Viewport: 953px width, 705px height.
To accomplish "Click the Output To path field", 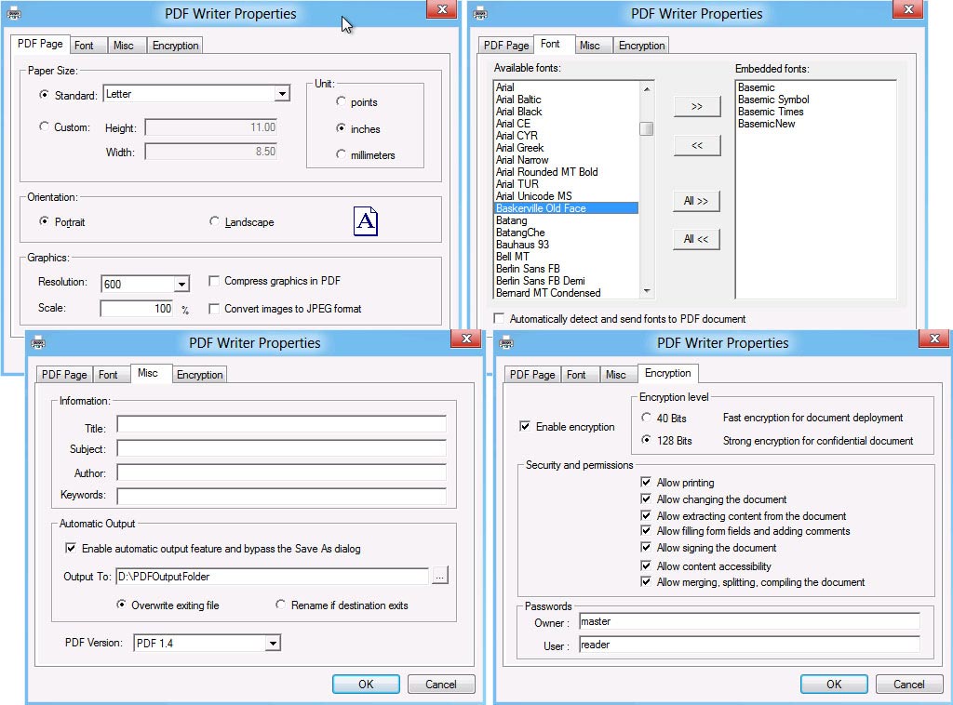I will pyautogui.click(x=273, y=577).
